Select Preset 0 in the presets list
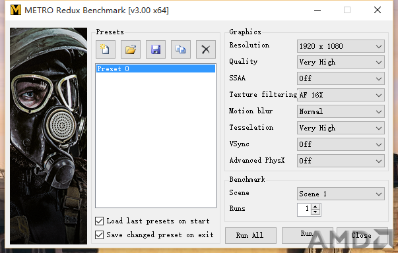Image resolution: width=398 pixels, height=253 pixels. point(156,69)
